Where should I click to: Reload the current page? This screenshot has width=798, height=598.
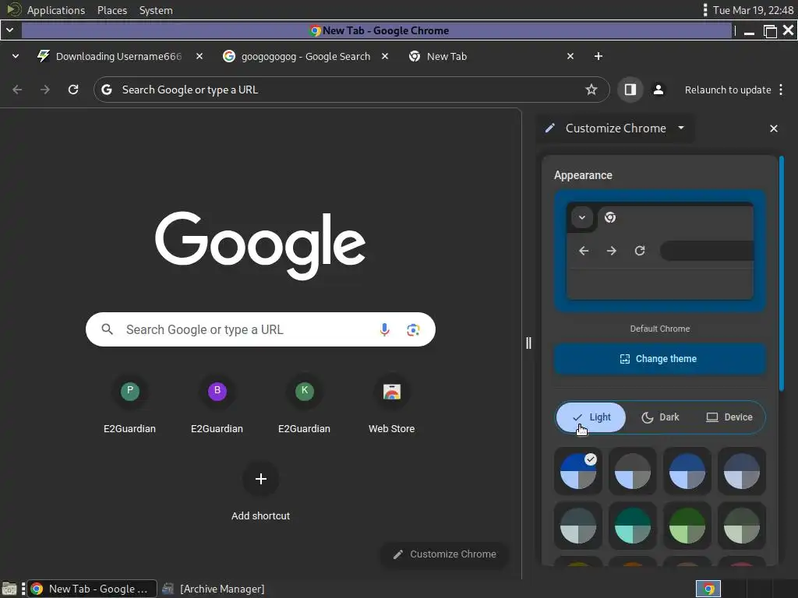coord(73,90)
